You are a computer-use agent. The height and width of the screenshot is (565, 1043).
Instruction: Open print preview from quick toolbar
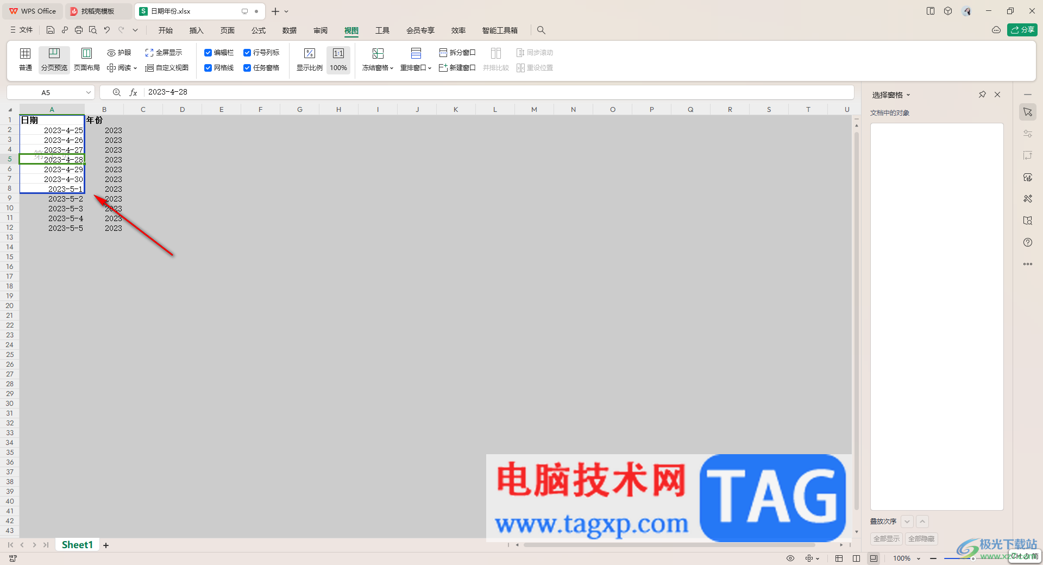coord(93,30)
